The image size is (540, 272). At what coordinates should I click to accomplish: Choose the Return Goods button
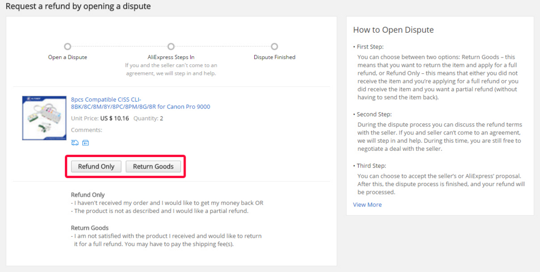(153, 166)
